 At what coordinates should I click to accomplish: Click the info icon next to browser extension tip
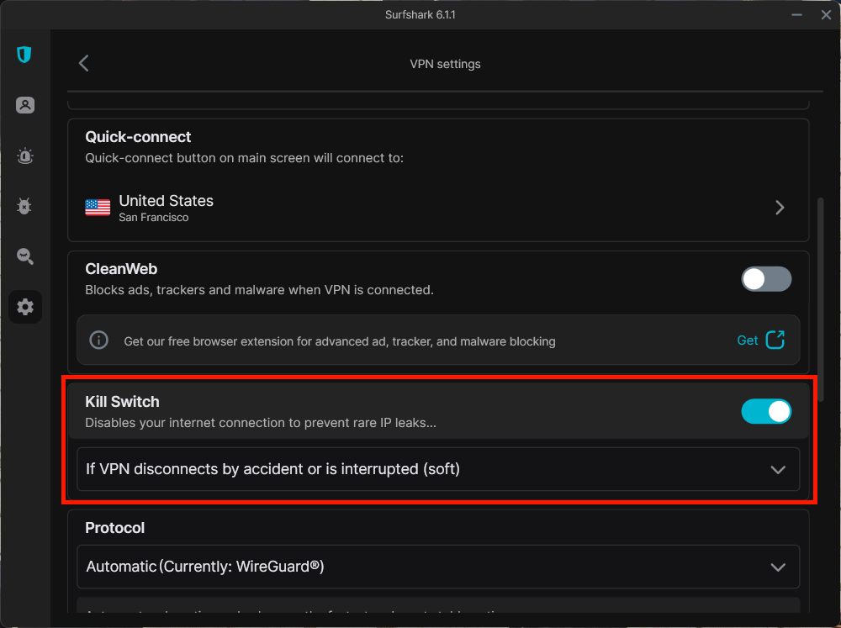(x=98, y=340)
